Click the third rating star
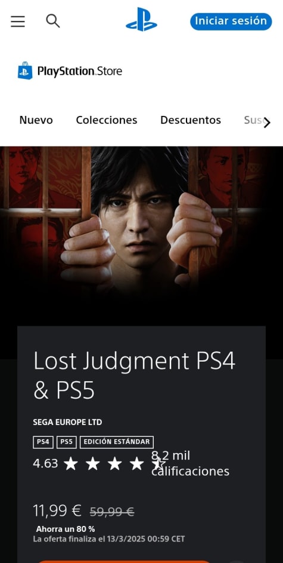The height and width of the screenshot is (563, 283). click(x=115, y=464)
